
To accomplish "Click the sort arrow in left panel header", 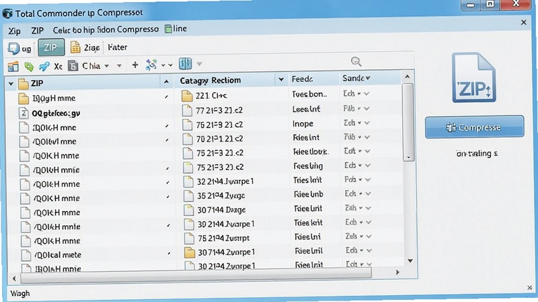I will point(166,81).
